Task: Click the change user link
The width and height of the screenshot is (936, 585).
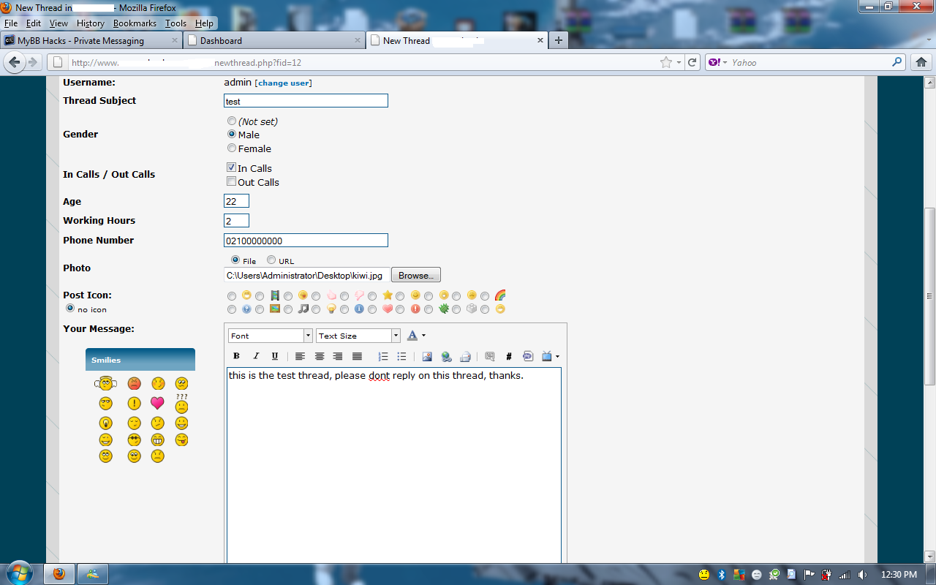Action: click(x=283, y=83)
